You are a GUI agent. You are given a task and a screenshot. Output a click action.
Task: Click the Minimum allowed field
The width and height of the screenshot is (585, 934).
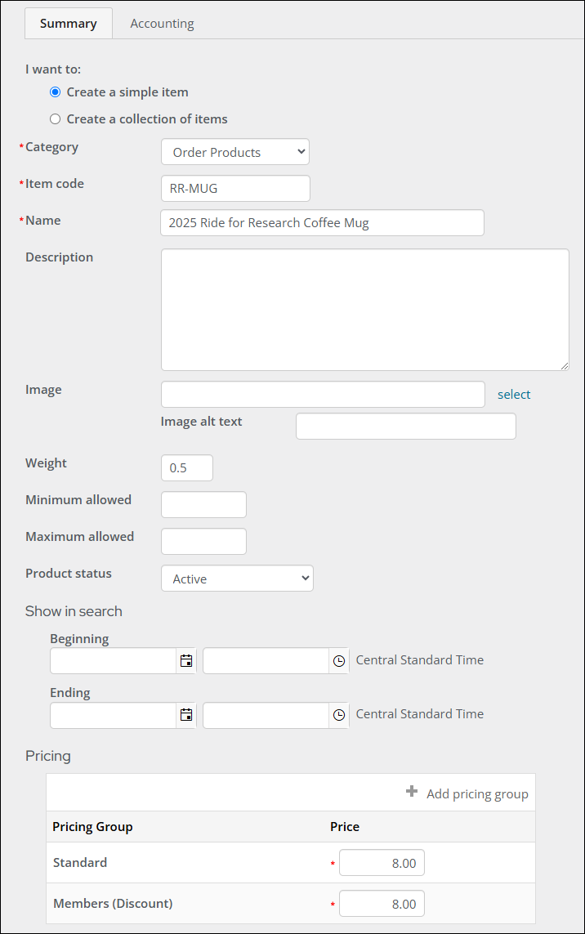[203, 504]
